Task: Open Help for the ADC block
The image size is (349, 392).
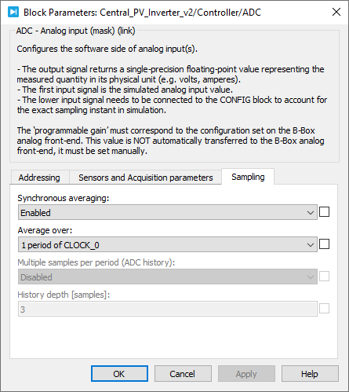Action: coord(310,374)
